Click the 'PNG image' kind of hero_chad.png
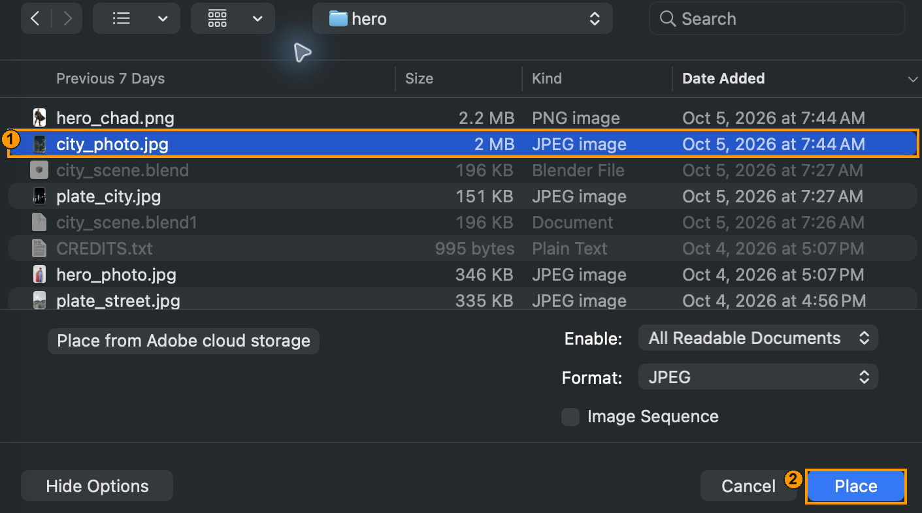This screenshot has height=513, width=922. tap(576, 118)
